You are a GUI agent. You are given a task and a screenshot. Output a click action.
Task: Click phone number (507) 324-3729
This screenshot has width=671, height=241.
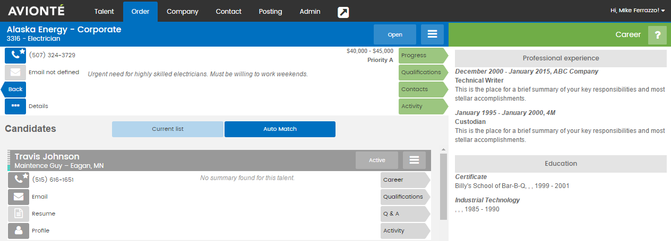52,55
